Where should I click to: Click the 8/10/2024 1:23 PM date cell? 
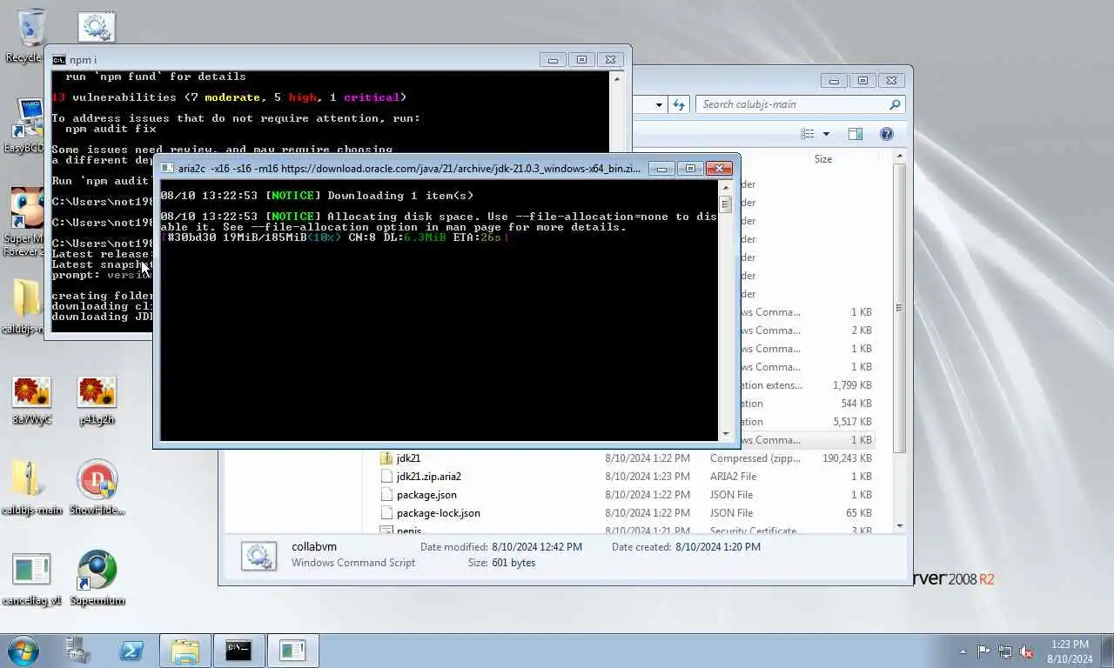pyautogui.click(x=648, y=477)
